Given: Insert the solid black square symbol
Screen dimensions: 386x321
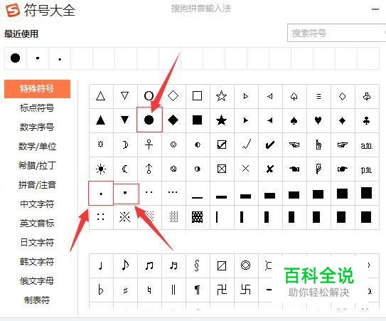Looking at the screenshot, I should pyautogui.click(x=197, y=120).
